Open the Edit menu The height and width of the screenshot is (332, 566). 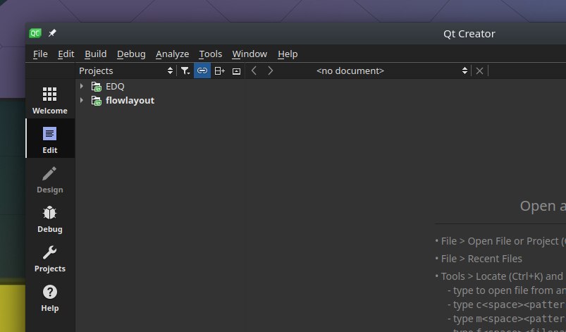tap(66, 54)
